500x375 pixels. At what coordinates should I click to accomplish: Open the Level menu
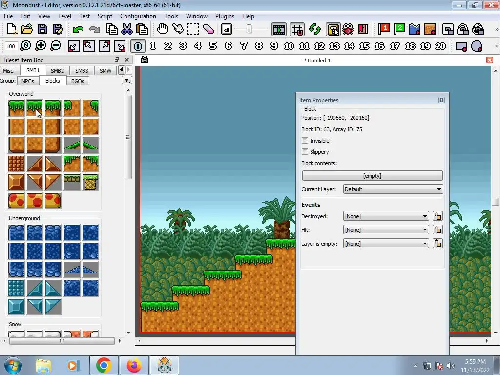point(64,16)
